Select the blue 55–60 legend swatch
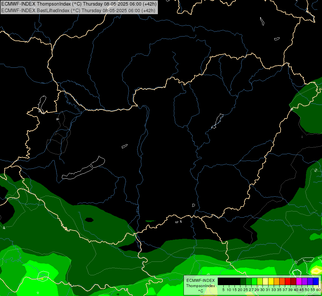The height and width of the screenshot is (296, 322). 316,281
